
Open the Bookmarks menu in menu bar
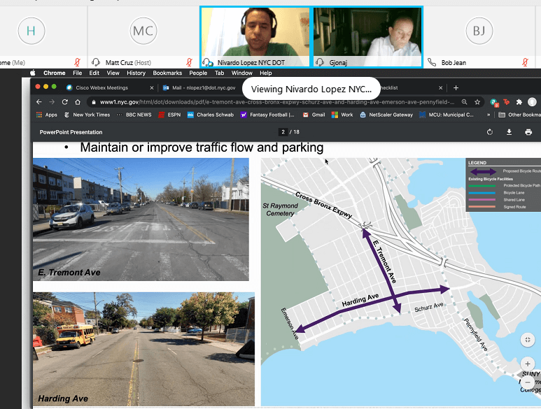pos(167,73)
